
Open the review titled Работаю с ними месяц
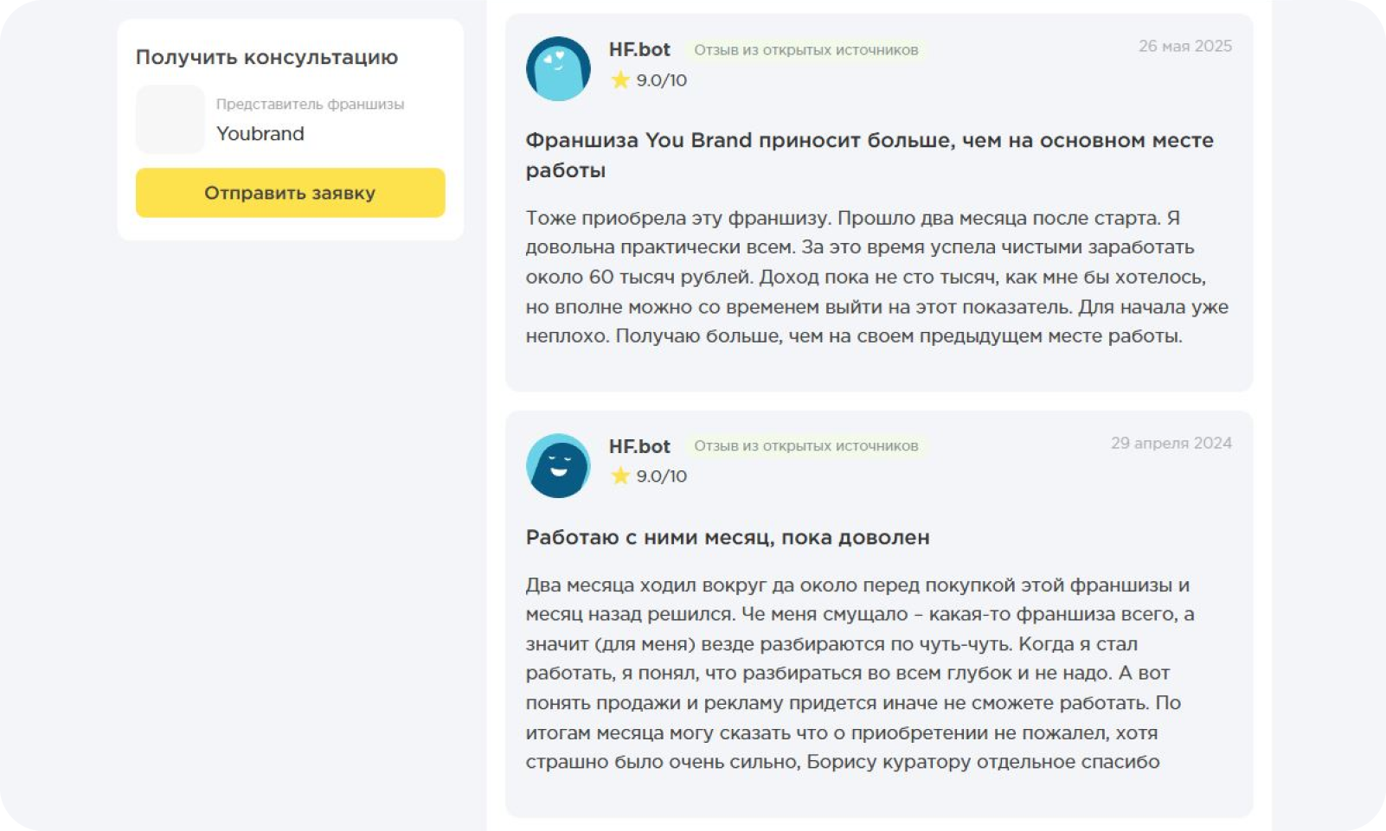pyautogui.click(x=728, y=537)
